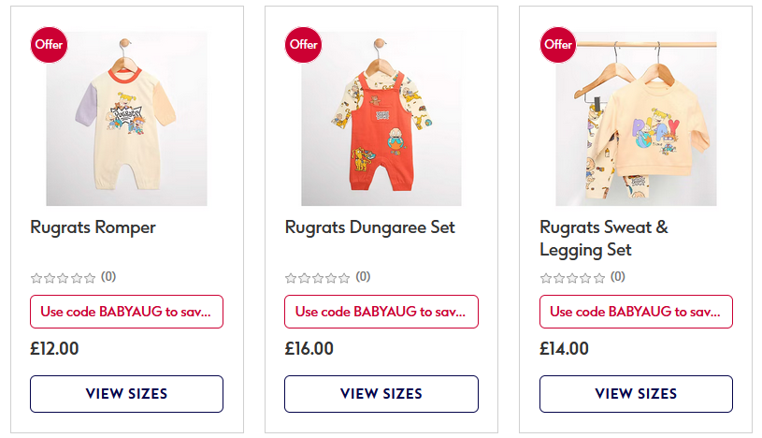Click star rating under Rugrats Dungaree Set
Image resolution: width=762 pixels, height=438 pixels.
(318, 277)
